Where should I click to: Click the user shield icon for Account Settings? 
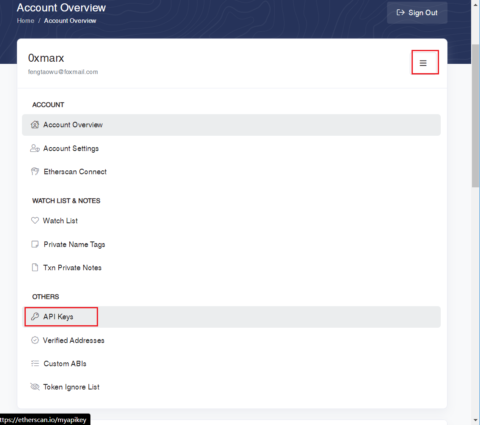coord(35,148)
